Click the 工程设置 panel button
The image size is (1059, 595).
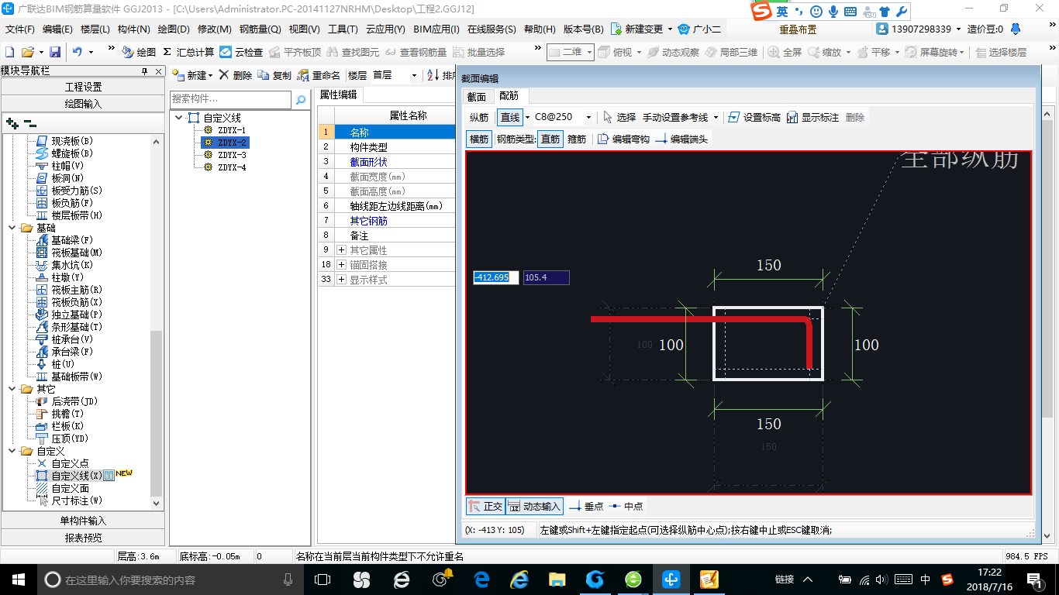[x=83, y=87]
